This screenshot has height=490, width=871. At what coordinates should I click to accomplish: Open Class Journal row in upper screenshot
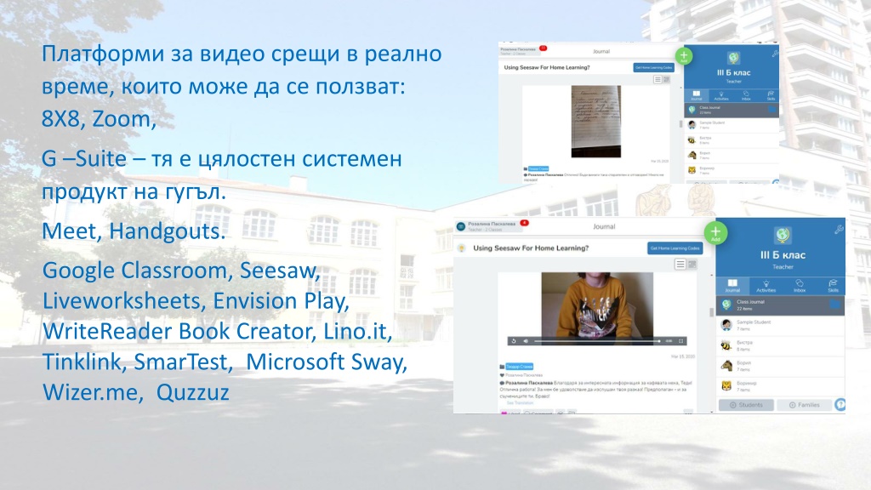coord(732,110)
